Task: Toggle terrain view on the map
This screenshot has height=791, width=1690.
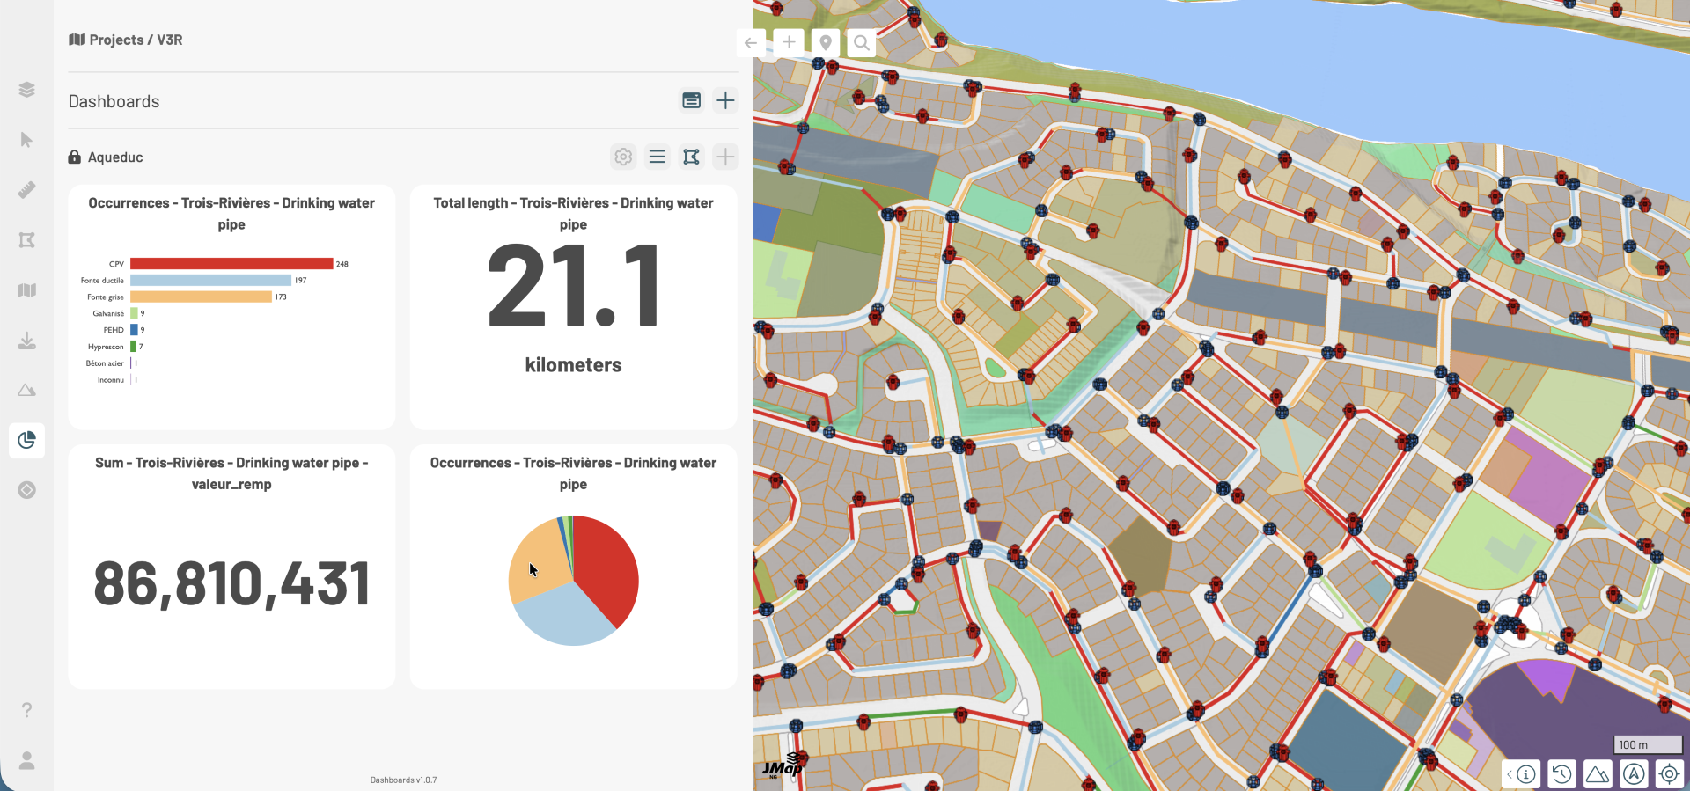Action: tap(1598, 774)
